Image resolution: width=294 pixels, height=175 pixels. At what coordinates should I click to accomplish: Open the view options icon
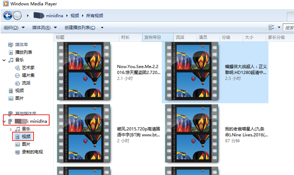click(271, 28)
